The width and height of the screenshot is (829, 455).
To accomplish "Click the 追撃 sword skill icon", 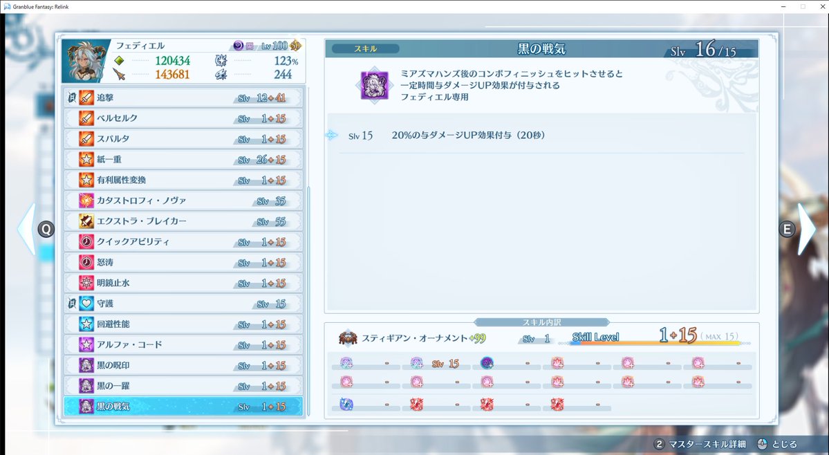I will tap(86, 98).
